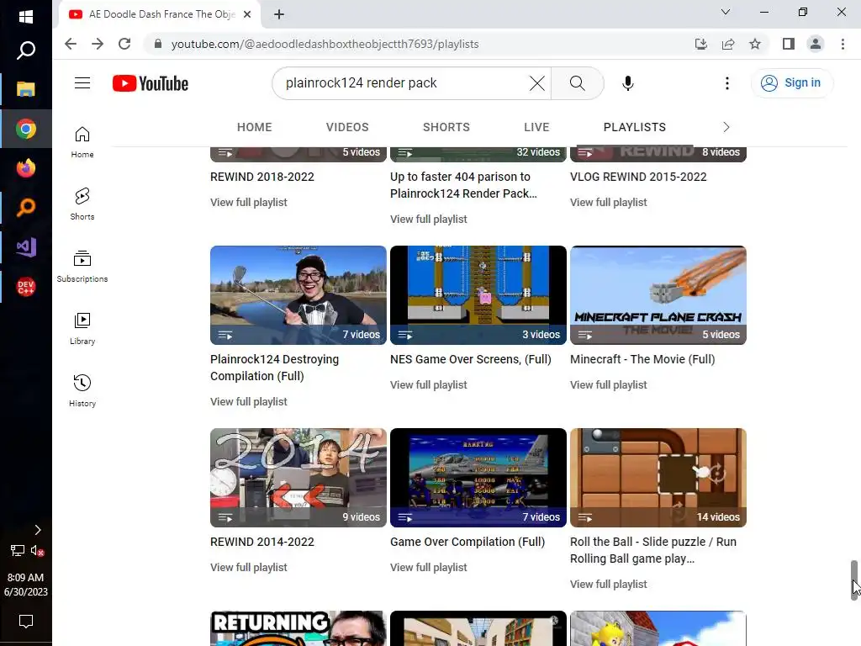
Task: Reload the page
Action: [x=124, y=44]
